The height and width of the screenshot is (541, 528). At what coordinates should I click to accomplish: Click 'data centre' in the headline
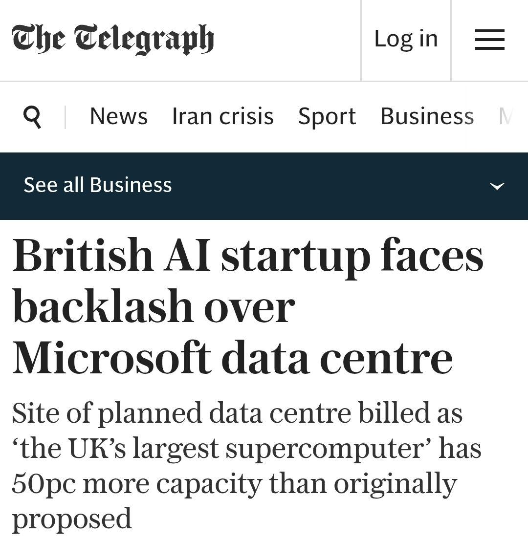pyautogui.click(x=336, y=358)
